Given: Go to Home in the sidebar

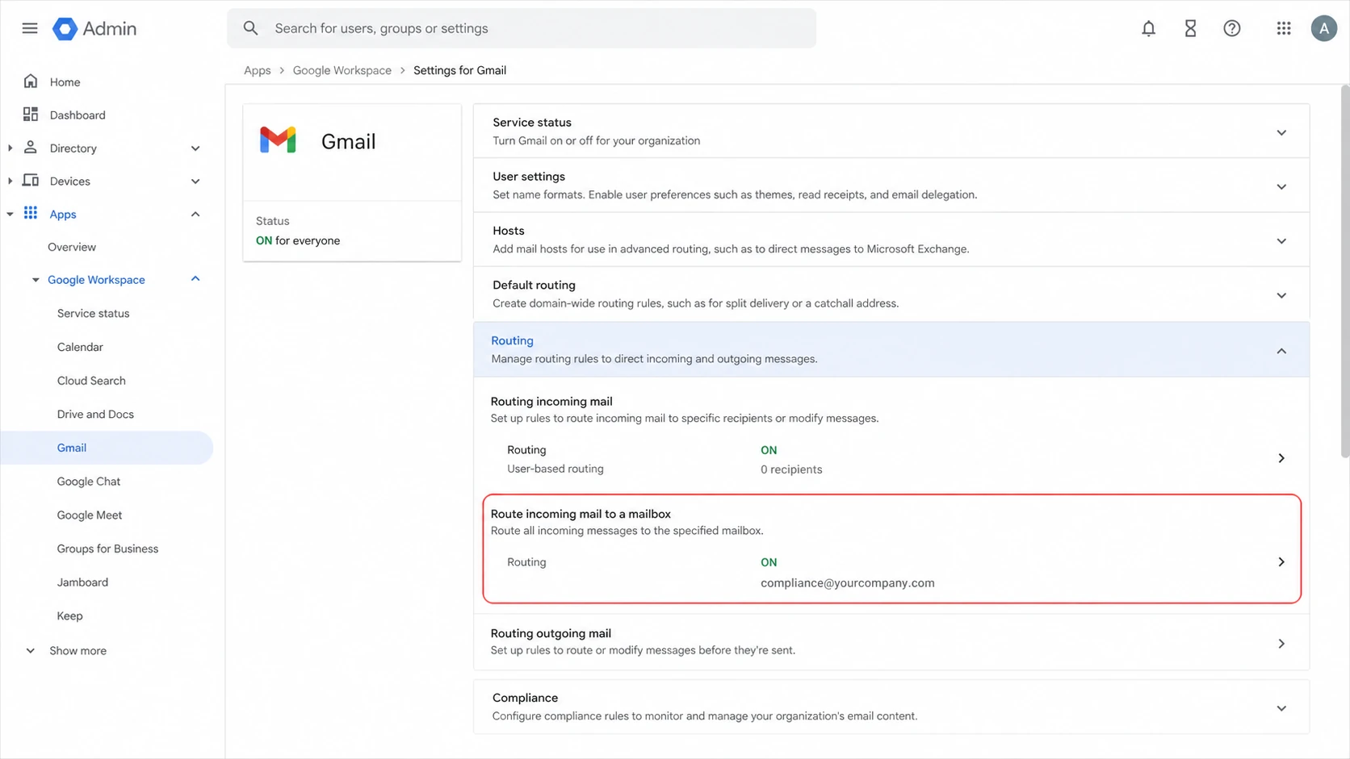Looking at the screenshot, I should [x=65, y=82].
